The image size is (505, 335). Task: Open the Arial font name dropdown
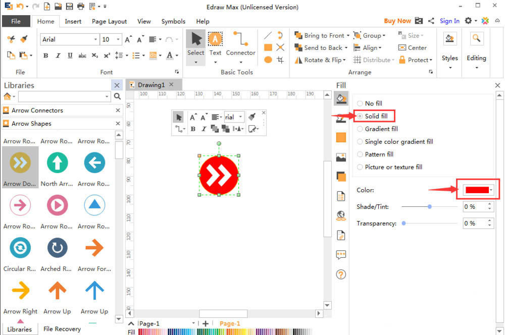[95, 39]
